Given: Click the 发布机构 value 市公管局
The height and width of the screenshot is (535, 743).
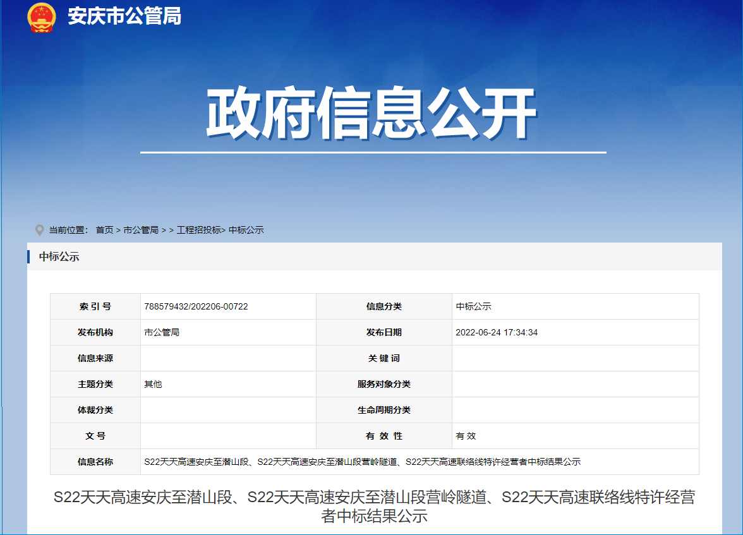Looking at the screenshot, I should (x=162, y=332).
